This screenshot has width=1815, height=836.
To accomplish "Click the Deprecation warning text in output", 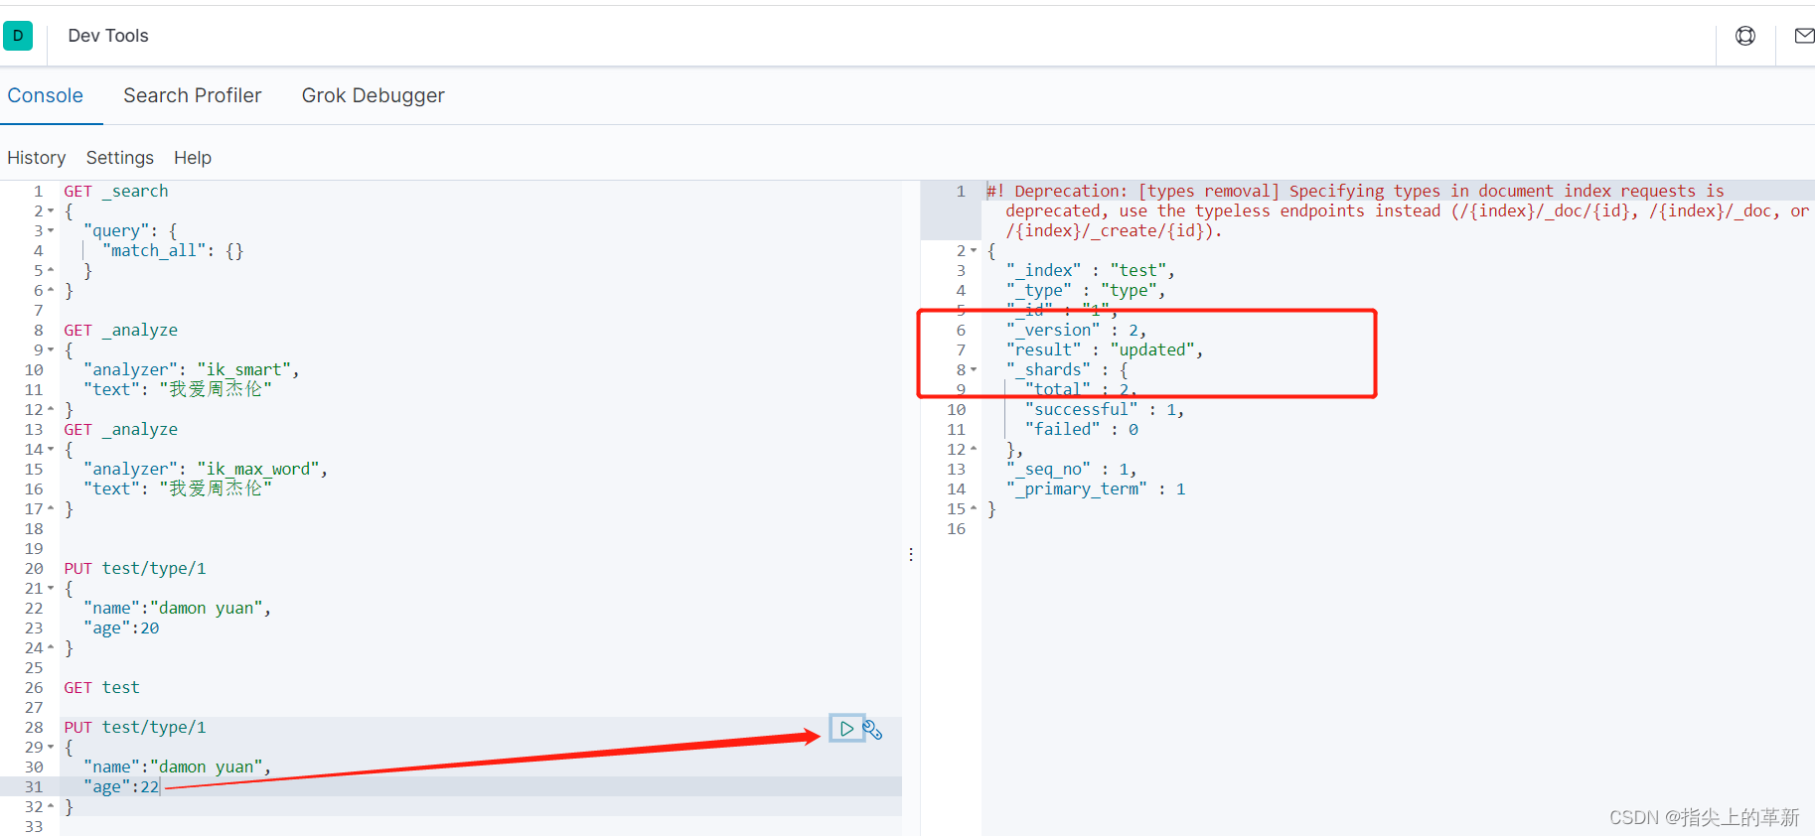I will (1398, 210).
